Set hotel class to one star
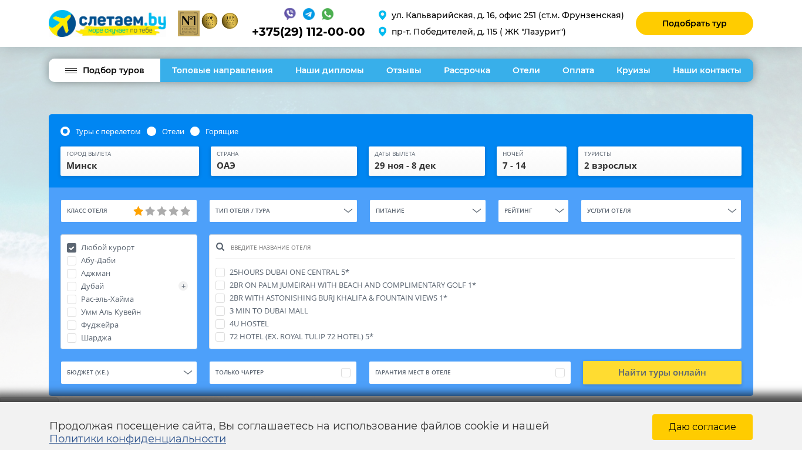802x450 pixels. pos(139,211)
